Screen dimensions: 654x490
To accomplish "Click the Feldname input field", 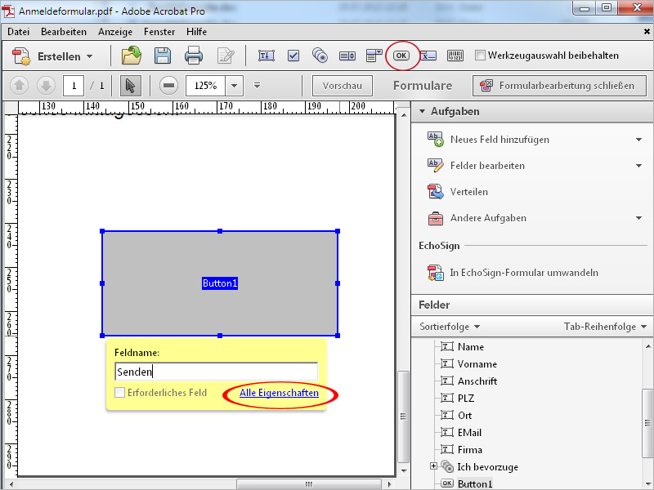I will [216, 372].
